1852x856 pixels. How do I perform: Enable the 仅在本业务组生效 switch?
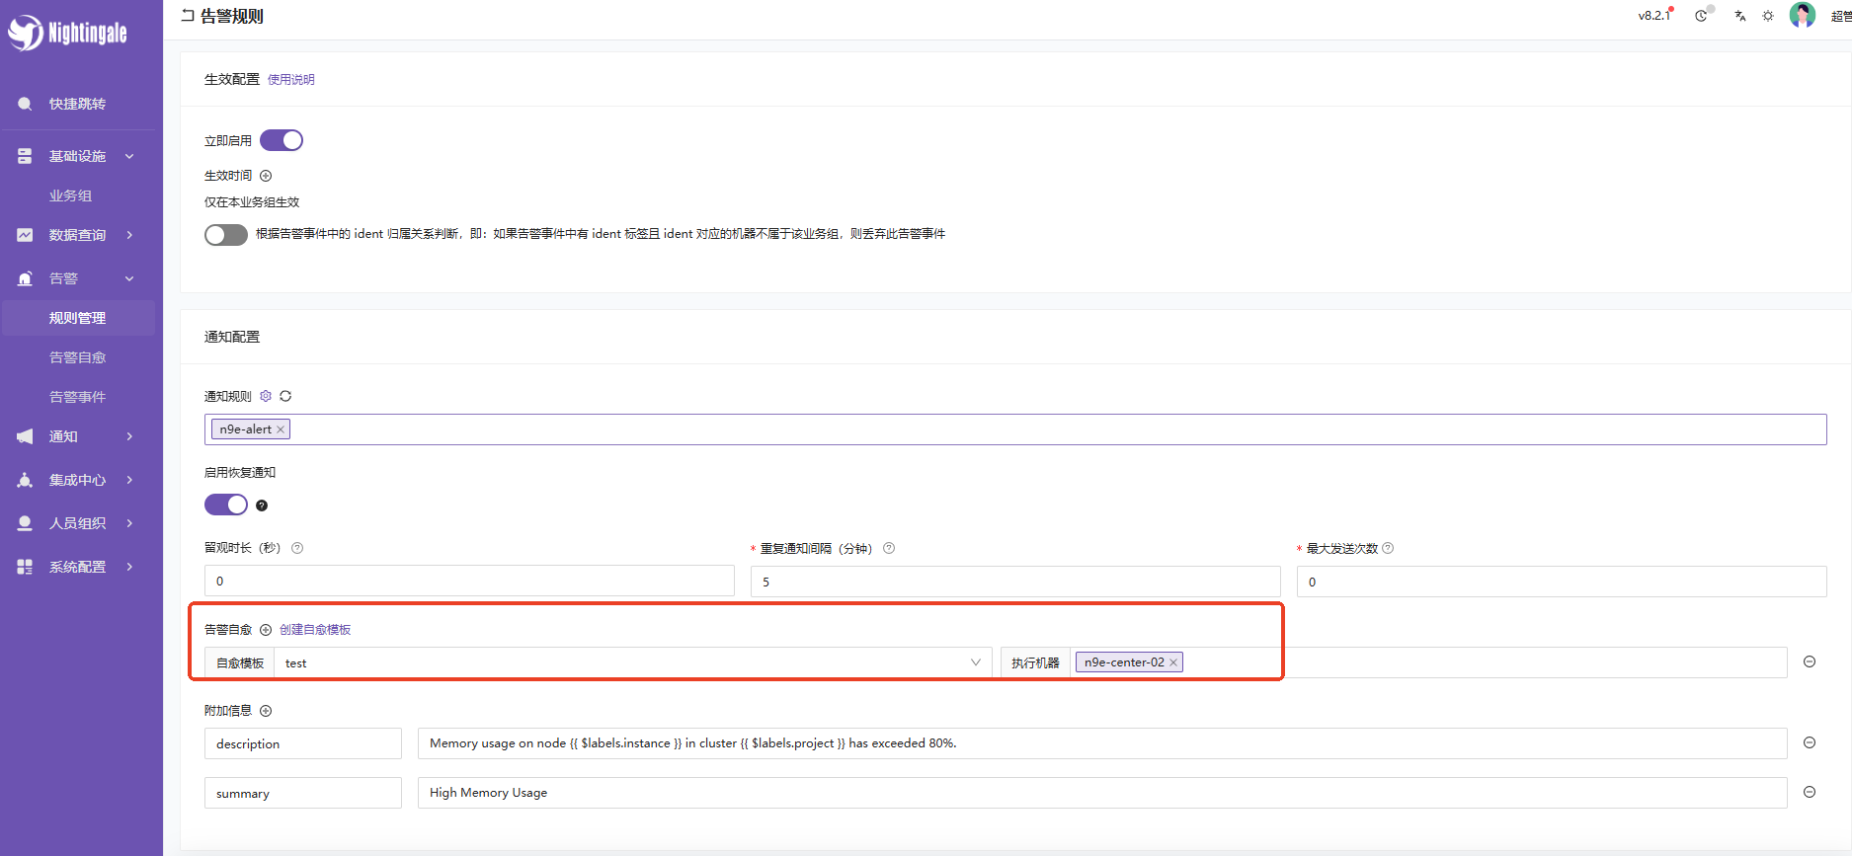point(226,234)
